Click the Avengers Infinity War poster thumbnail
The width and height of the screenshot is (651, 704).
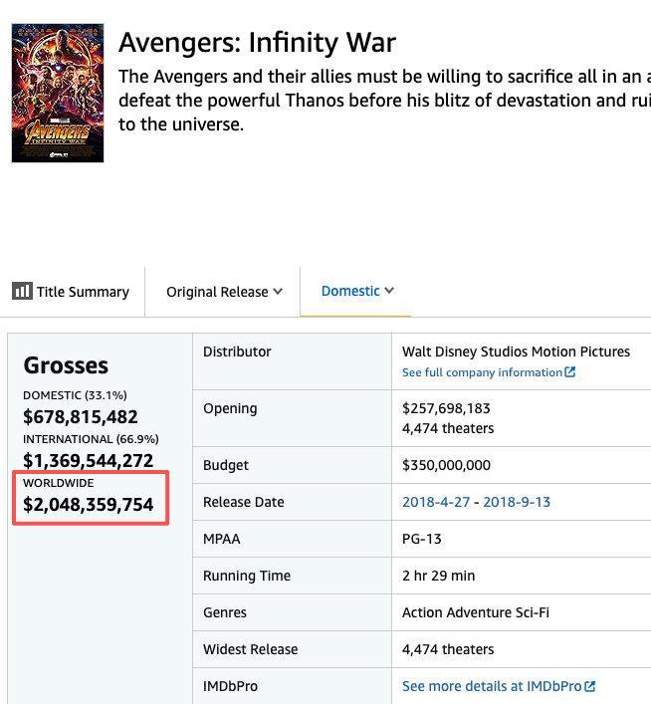[58, 93]
